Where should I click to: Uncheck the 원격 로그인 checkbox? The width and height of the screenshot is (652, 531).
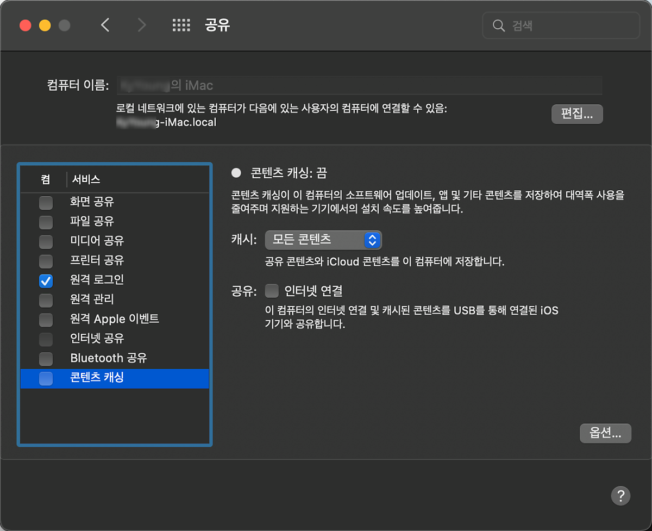pos(46,280)
